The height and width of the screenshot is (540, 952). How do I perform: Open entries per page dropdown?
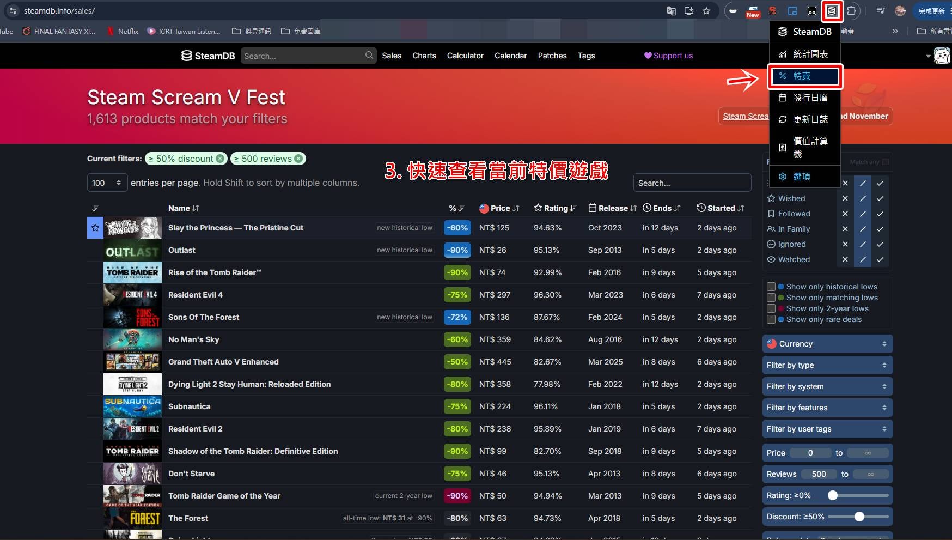[x=107, y=183]
